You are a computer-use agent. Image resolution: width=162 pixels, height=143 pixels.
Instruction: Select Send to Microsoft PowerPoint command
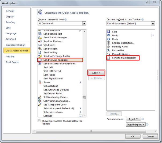(59, 64)
